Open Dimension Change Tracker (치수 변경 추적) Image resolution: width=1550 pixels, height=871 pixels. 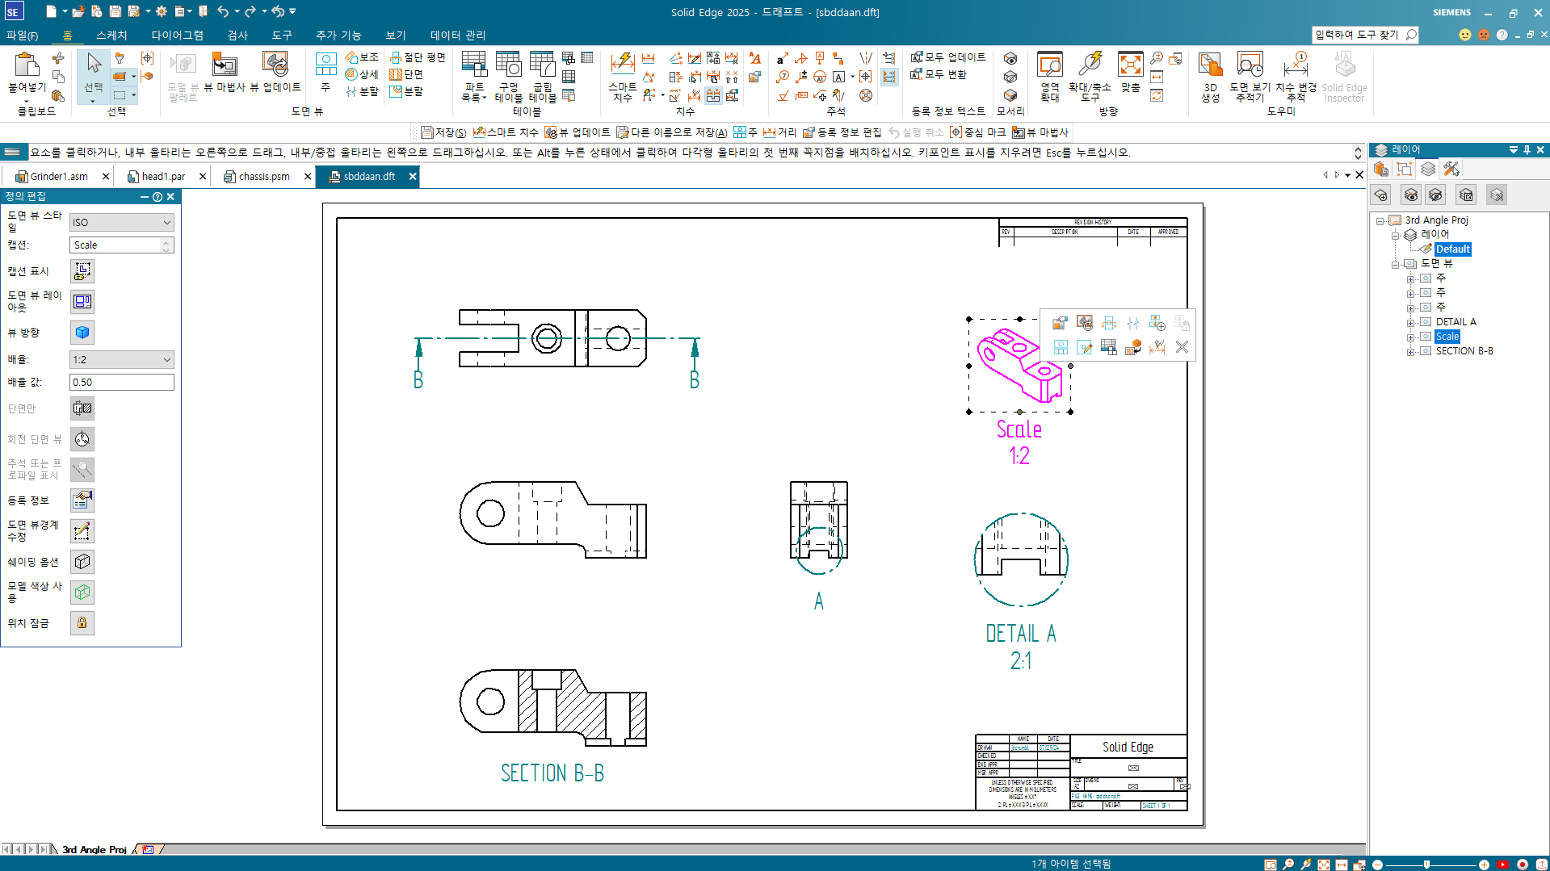[1296, 76]
